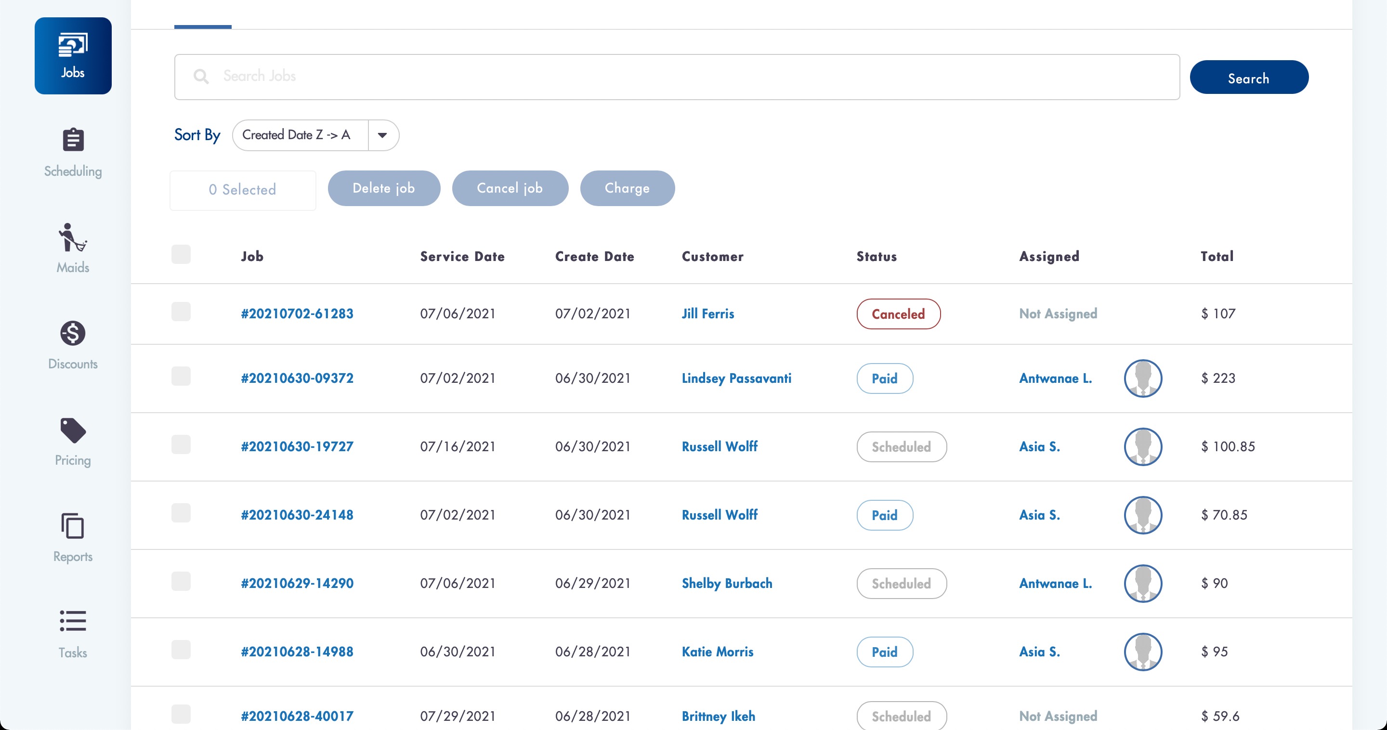
Task: Open the Discounts dollar icon
Action: pyautogui.click(x=73, y=333)
